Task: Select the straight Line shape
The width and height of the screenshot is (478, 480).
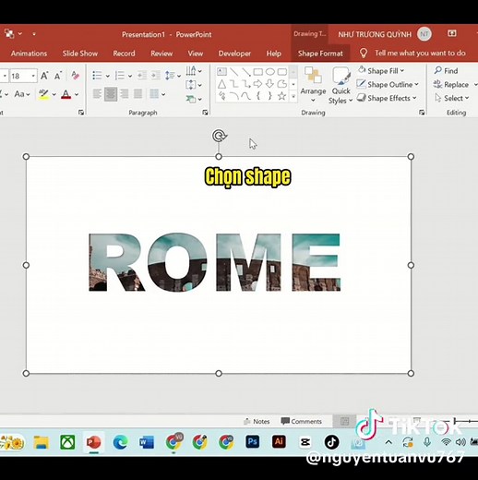Action: 233,72
